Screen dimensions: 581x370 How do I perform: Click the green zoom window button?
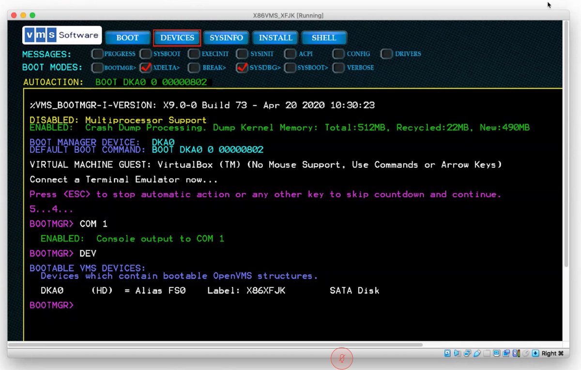click(x=32, y=15)
